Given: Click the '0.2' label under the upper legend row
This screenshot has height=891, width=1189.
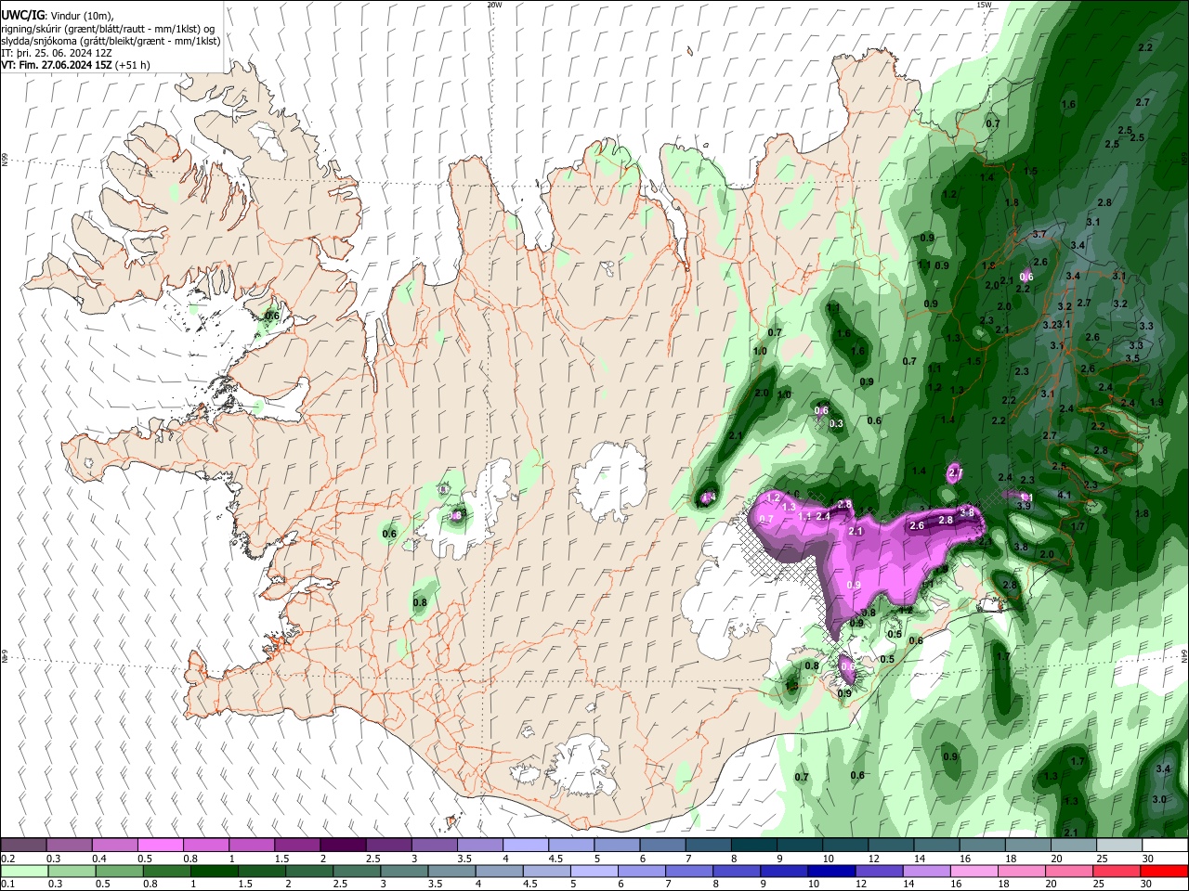Looking at the screenshot, I should (7, 859).
